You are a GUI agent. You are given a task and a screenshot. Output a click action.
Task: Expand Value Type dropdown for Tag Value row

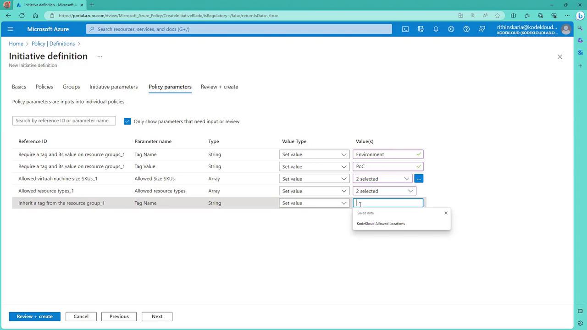coord(314,167)
